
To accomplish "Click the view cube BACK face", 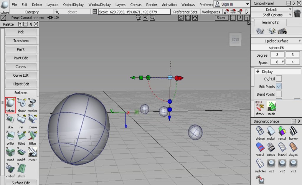I will 235,40.
